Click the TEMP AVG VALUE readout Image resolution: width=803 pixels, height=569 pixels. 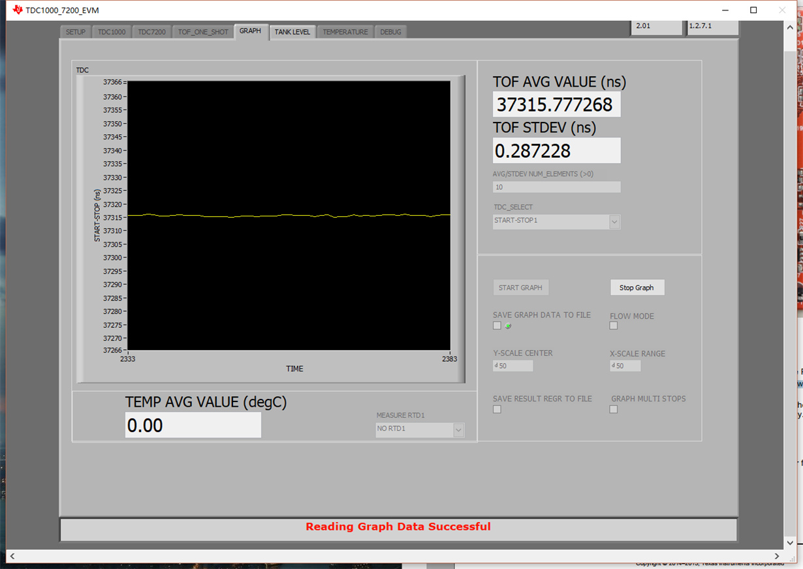193,425
